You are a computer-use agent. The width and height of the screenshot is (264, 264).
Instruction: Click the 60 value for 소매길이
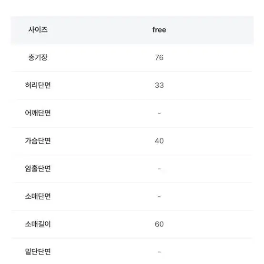click(159, 224)
